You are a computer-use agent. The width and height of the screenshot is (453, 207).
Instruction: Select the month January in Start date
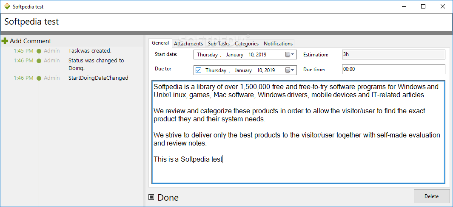pyautogui.click(x=235, y=54)
